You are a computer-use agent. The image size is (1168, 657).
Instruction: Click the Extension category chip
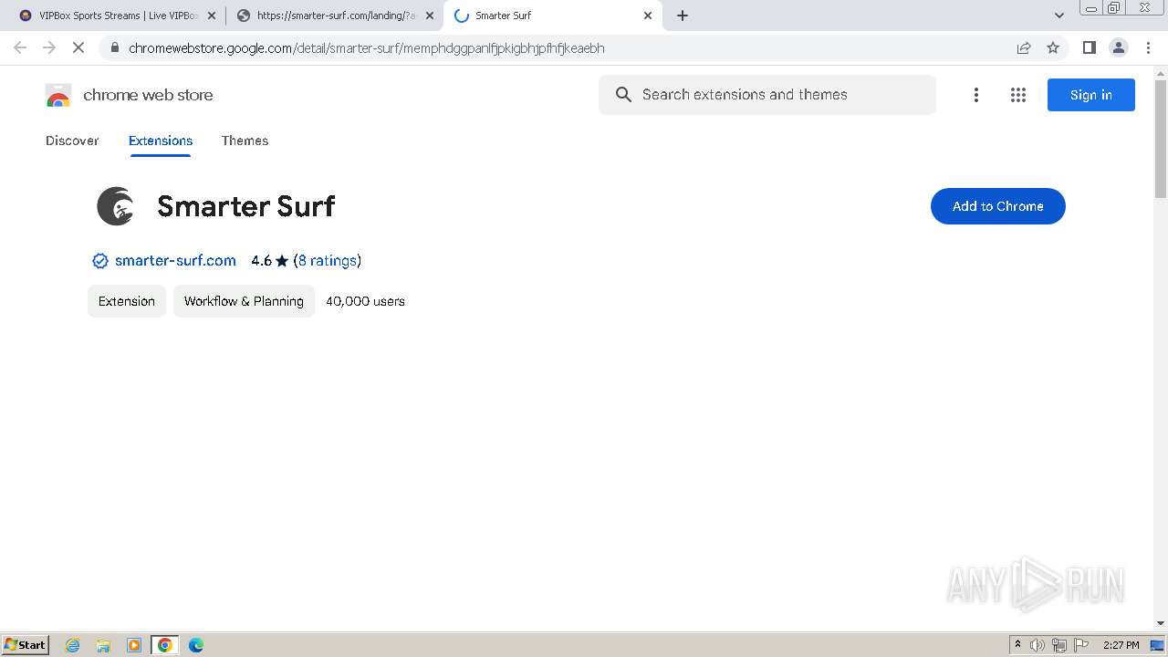tap(127, 301)
